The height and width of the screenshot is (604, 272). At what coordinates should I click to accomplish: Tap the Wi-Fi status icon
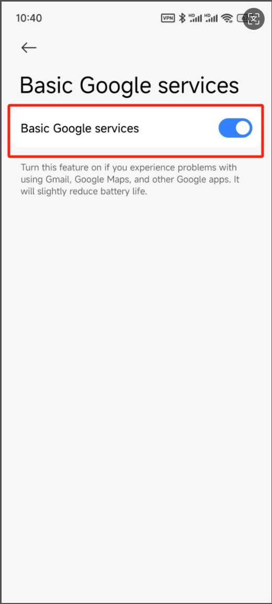coord(228,18)
